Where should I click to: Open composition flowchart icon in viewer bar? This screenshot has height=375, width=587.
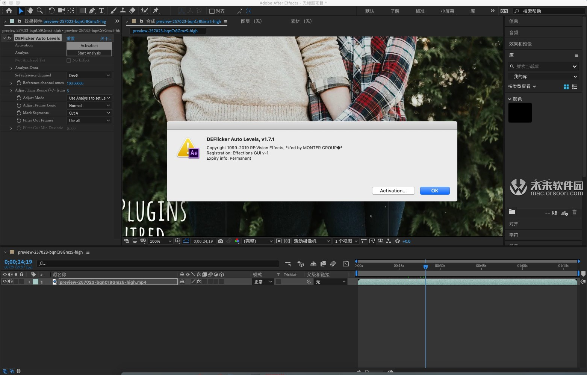[389, 241]
